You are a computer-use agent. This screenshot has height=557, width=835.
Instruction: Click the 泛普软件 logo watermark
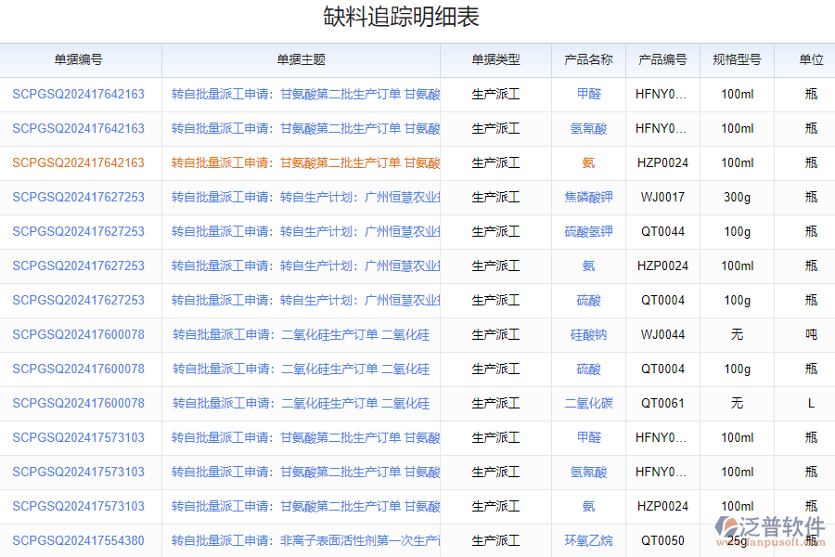(x=769, y=525)
